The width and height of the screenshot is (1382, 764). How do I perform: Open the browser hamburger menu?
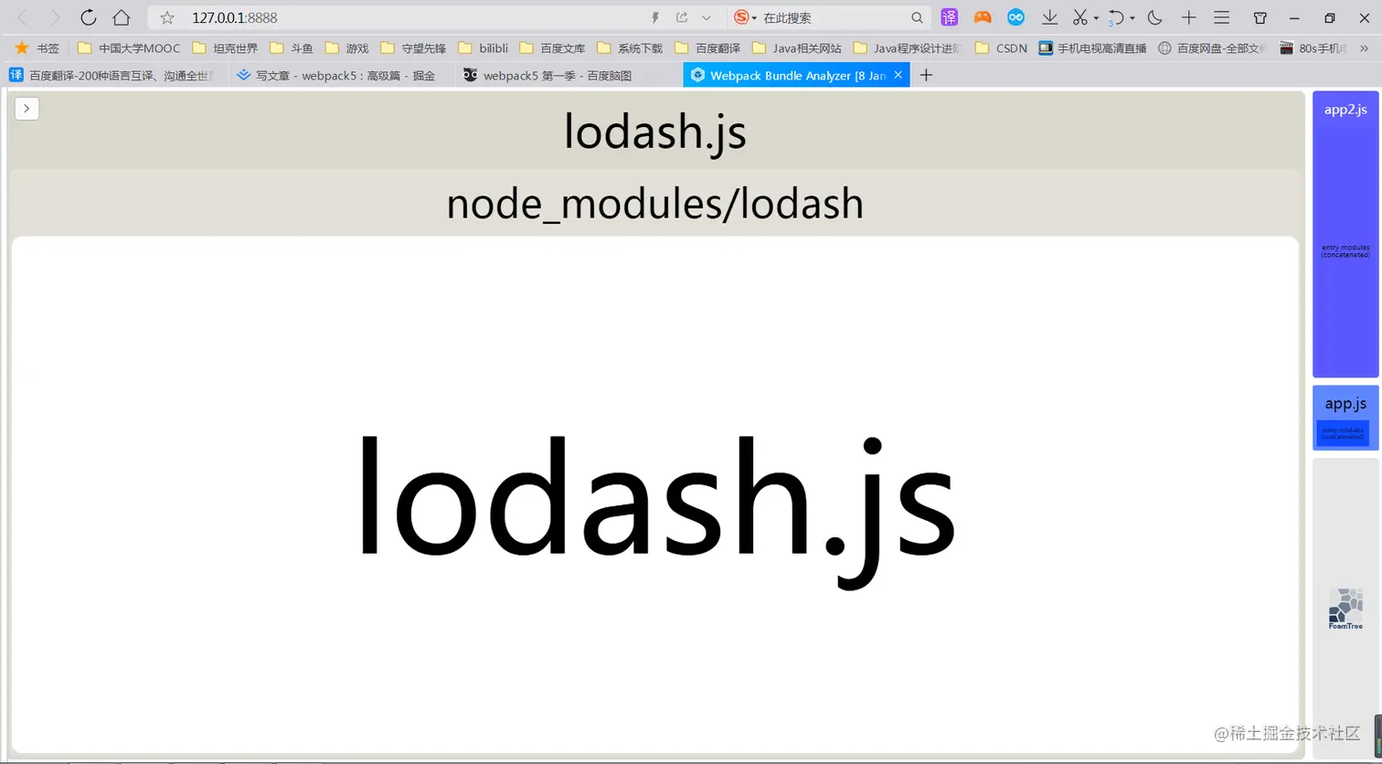point(1221,17)
